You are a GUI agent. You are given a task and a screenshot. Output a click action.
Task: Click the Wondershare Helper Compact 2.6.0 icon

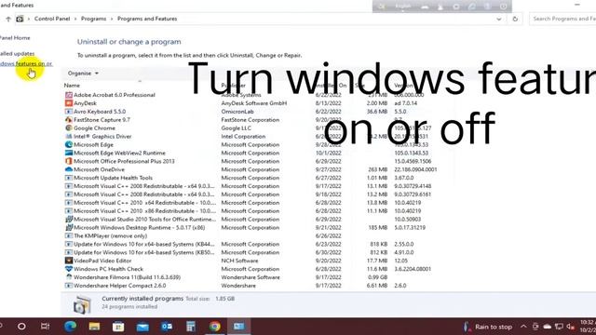[x=68, y=286]
